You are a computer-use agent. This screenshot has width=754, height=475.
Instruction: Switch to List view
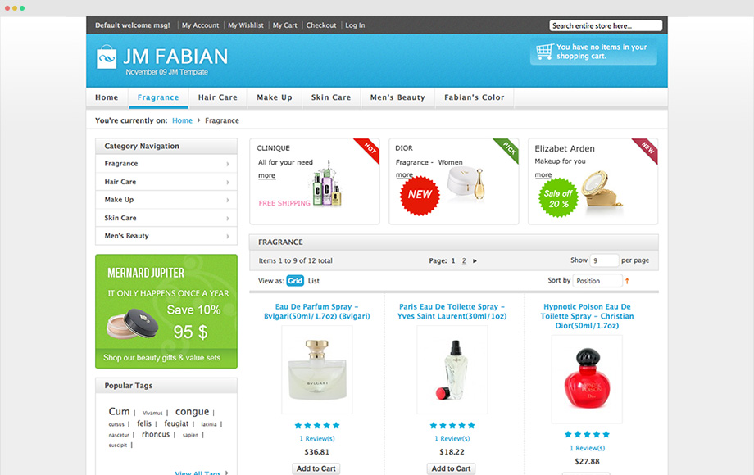tap(314, 281)
